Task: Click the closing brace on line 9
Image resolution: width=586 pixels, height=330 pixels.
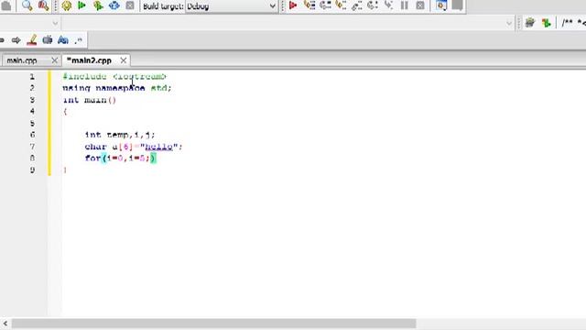Action: point(65,170)
